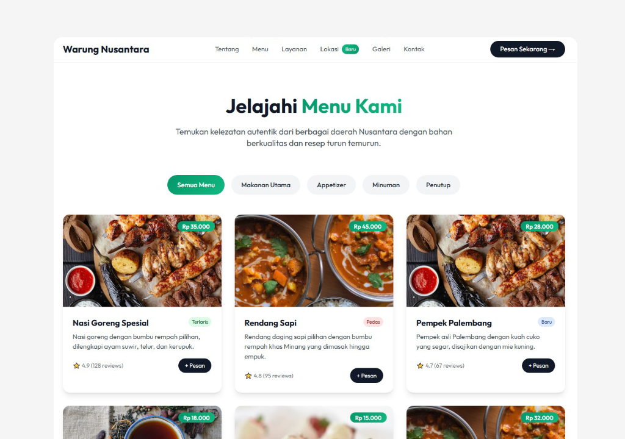Click the Warung Nusantara logo text
The width and height of the screenshot is (625, 439).
[106, 49]
